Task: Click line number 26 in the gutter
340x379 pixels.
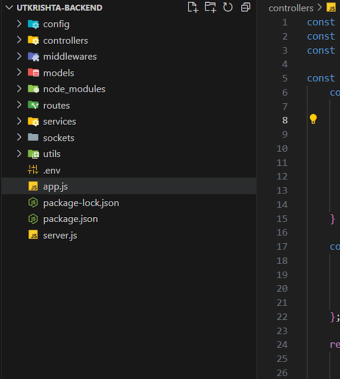Action: point(282,372)
